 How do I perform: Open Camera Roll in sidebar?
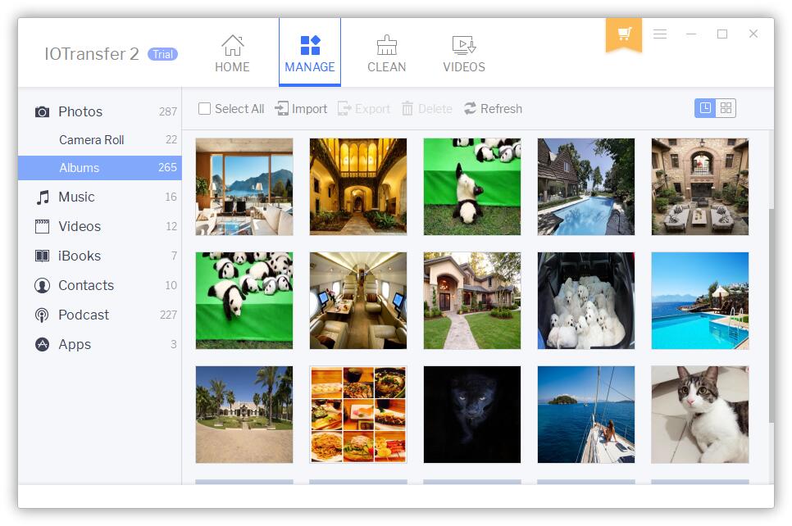(91, 140)
